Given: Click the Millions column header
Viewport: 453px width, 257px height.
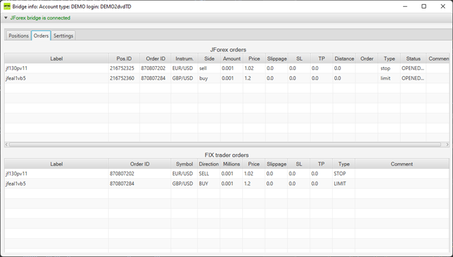Looking at the screenshot, I should (231, 164).
